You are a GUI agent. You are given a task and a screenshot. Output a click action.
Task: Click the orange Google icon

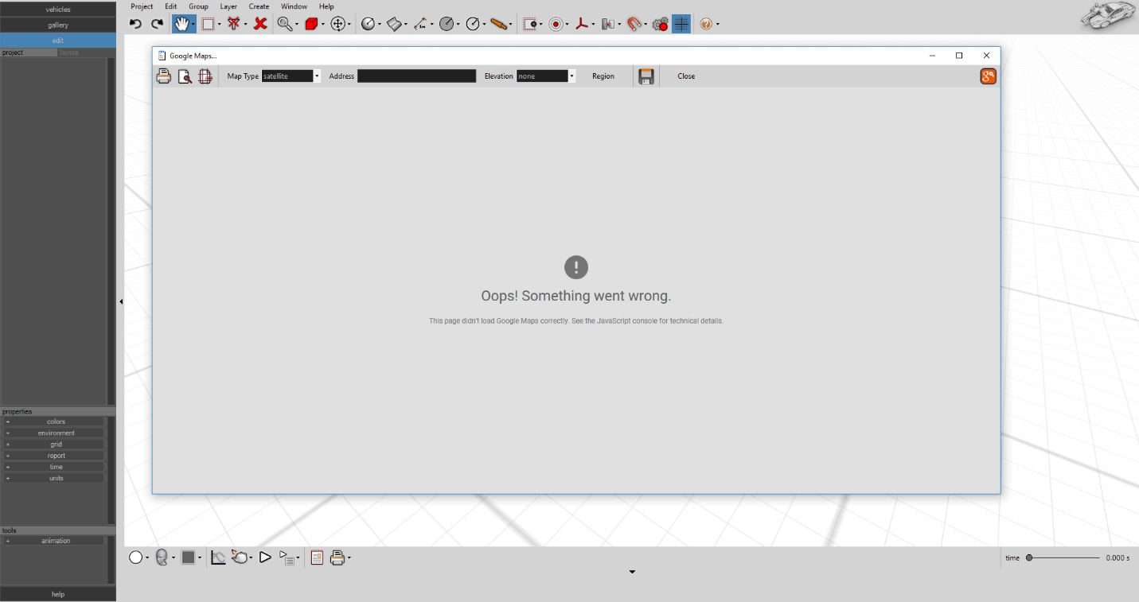[x=988, y=76]
